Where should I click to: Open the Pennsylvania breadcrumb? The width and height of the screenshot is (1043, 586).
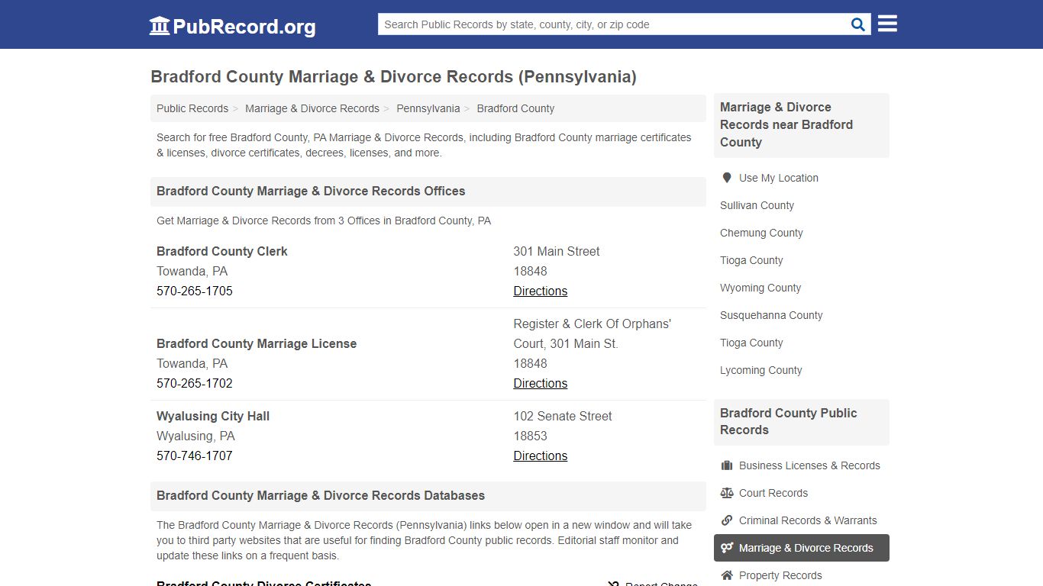click(428, 108)
